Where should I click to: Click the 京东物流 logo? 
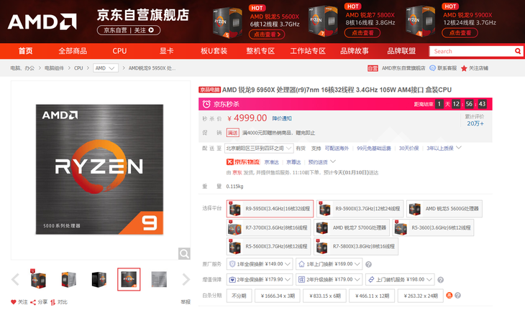[243, 162]
